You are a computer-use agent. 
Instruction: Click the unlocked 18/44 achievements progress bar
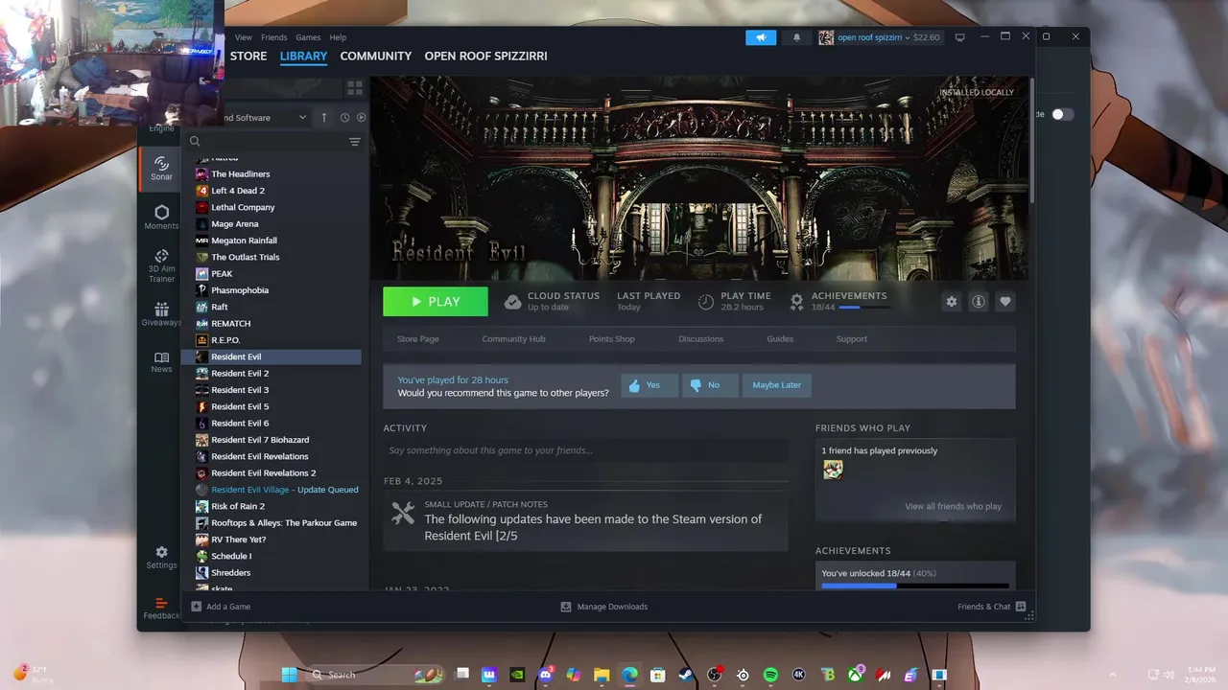click(x=915, y=586)
